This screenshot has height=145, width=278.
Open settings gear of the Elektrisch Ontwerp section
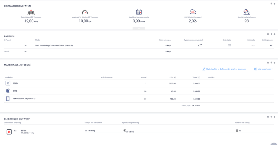point(268,117)
